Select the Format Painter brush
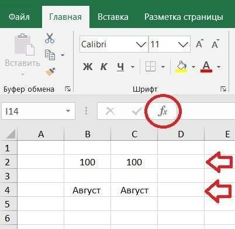Viewport: 235px width, 229px height. pyautogui.click(x=51, y=72)
